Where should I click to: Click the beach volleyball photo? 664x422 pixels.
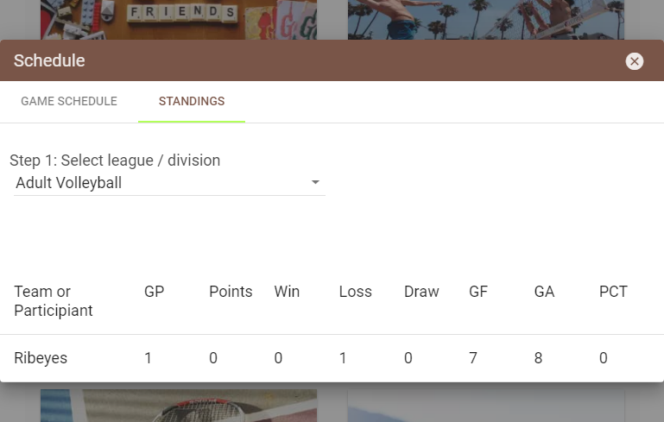[x=485, y=19]
